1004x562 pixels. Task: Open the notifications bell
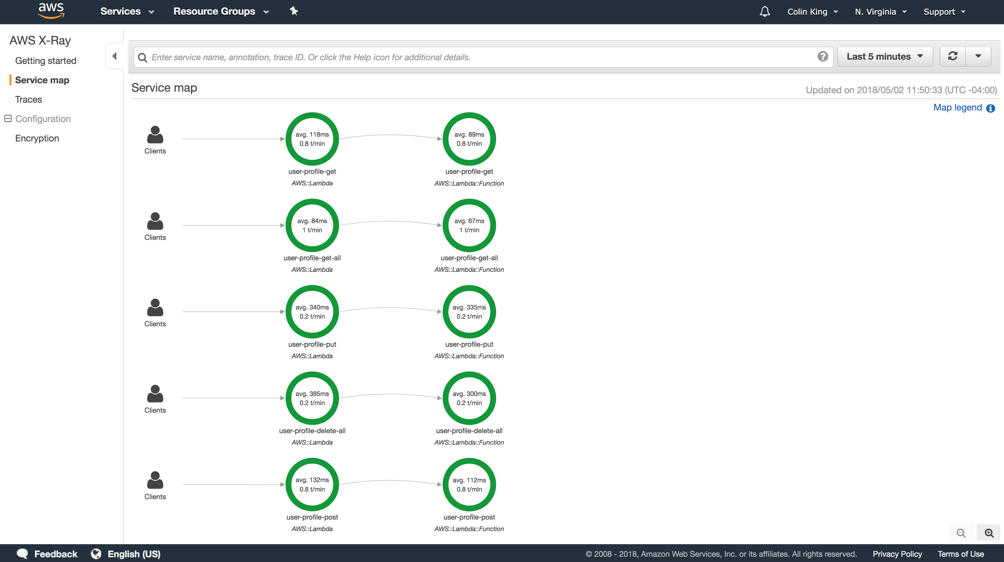click(765, 12)
